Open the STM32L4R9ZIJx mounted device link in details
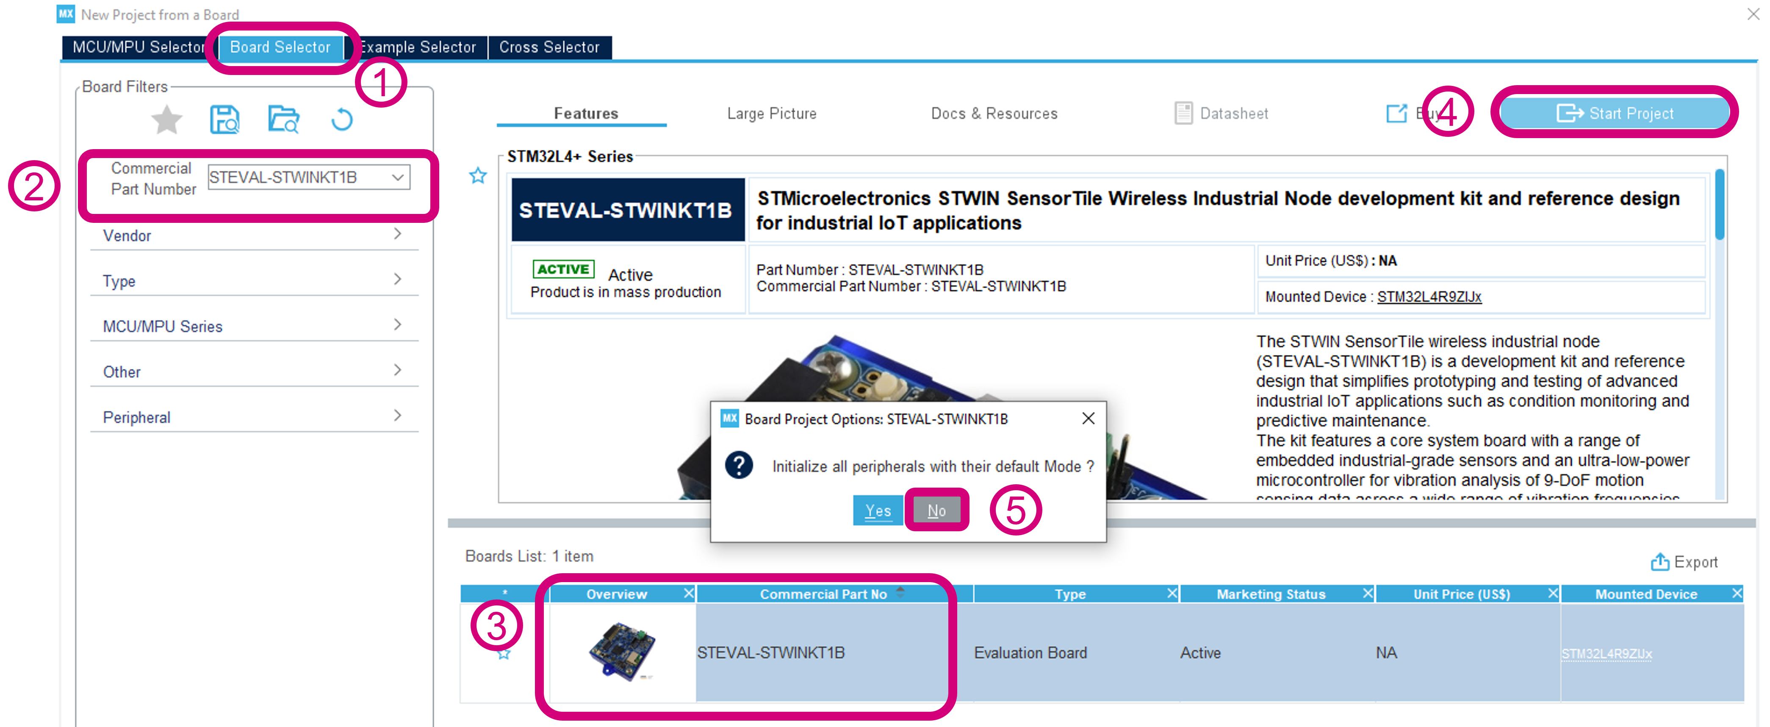This screenshot has width=1770, height=727. [1429, 297]
